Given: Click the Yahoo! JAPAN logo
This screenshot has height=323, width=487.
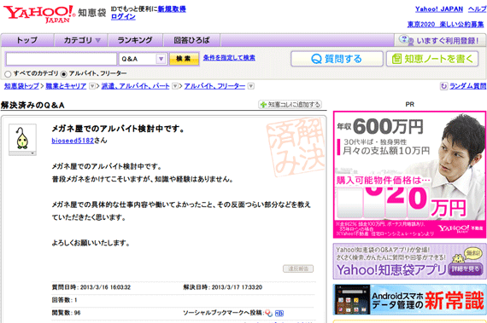Looking at the screenshot, I should tap(39, 14).
